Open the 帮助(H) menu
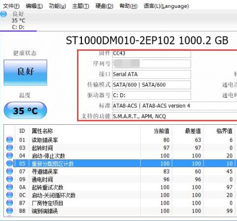This screenshot has height=221, width=237. [x=128, y=6]
